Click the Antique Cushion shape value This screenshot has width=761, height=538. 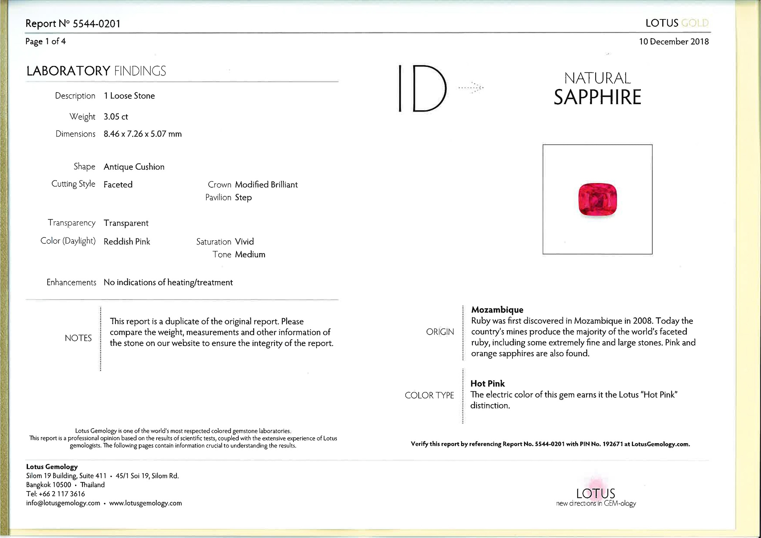pos(134,167)
